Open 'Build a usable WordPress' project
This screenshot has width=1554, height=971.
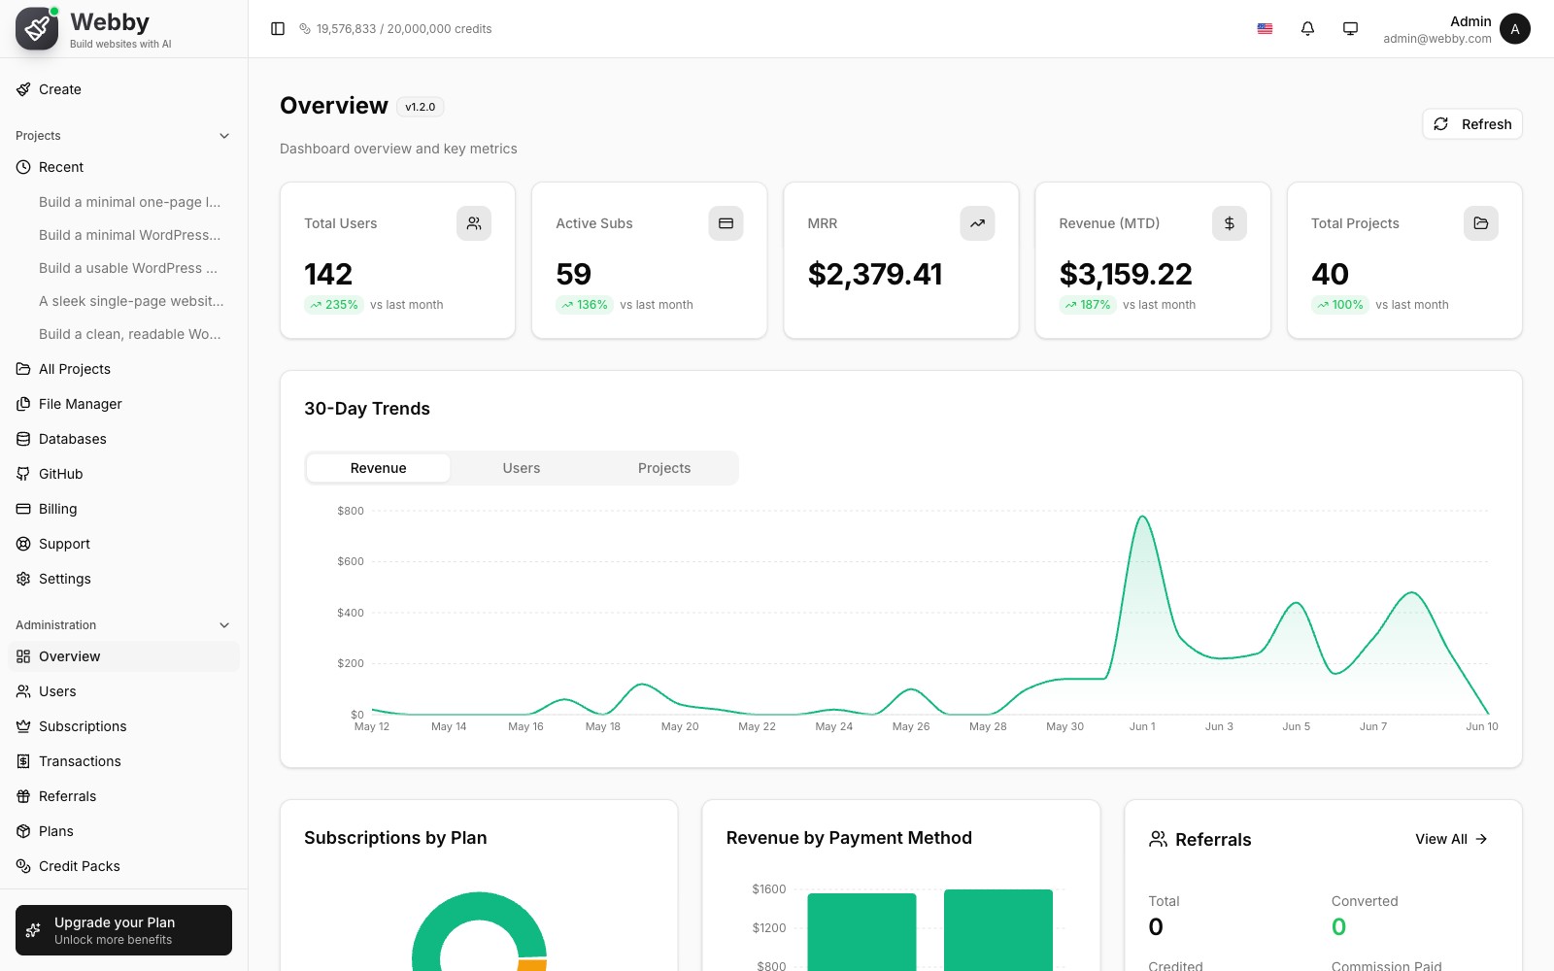tap(130, 268)
